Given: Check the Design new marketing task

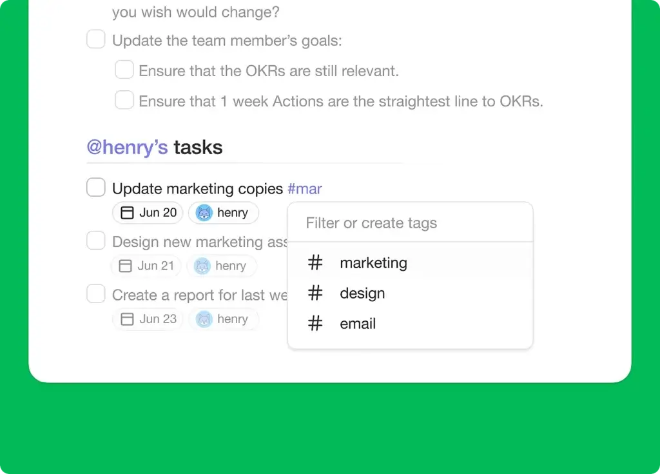Looking at the screenshot, I should [x=95, y=240].
